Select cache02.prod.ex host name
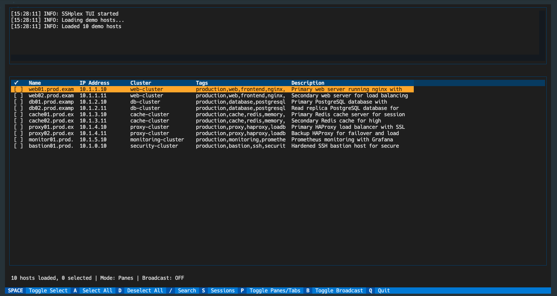Screen dimensions: 557x296 coord(51,121)
